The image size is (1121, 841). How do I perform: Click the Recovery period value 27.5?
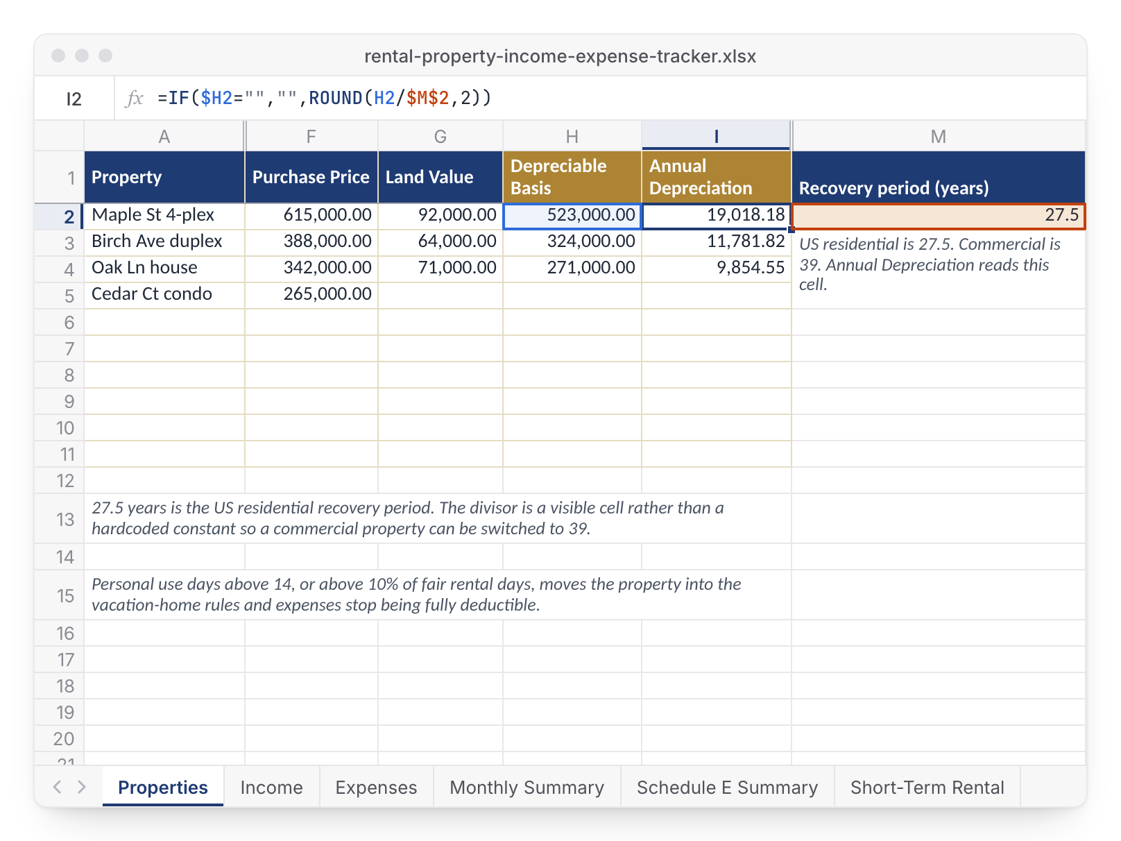(939, 216)
